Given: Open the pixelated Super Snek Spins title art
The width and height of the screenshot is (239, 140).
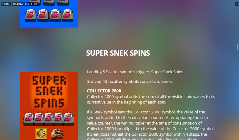Looking at the screenshot, I should (49, 92).
